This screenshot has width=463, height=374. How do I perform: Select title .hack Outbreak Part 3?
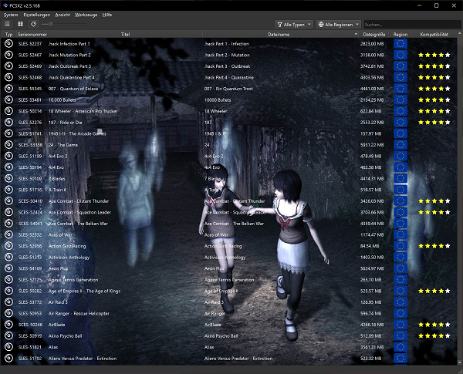click(69, 66)
